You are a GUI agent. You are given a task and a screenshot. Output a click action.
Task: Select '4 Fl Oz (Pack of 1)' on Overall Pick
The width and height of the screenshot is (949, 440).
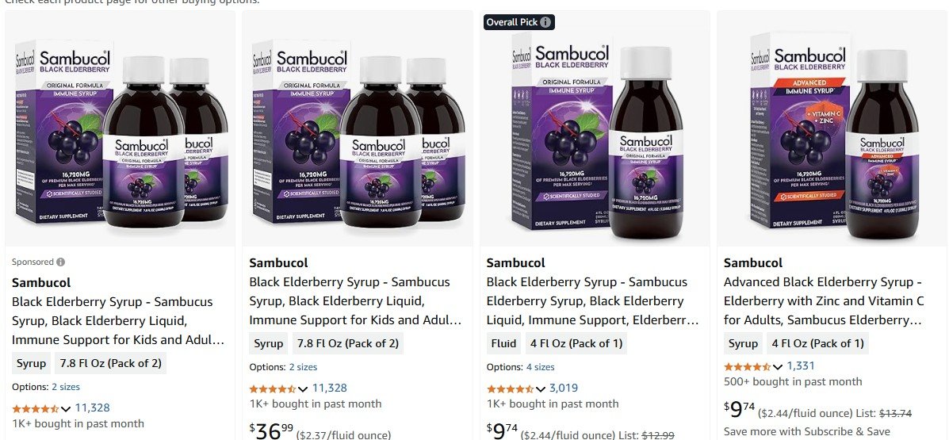tap(576, 343)
